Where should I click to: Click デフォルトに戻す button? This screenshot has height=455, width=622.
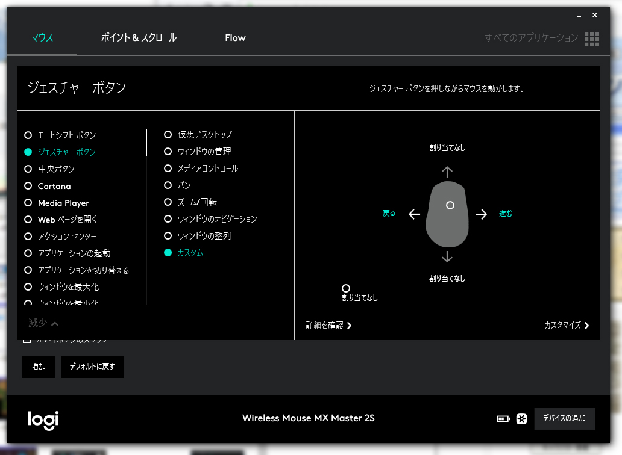pos(92,367)
